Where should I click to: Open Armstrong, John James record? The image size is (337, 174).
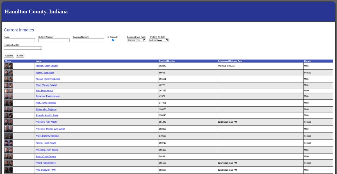(47, 150)
